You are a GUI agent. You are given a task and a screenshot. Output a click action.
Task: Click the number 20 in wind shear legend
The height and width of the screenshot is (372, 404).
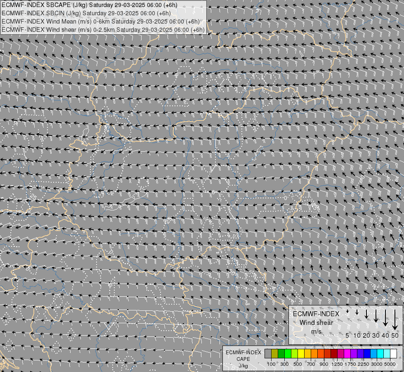click(366, 335)
